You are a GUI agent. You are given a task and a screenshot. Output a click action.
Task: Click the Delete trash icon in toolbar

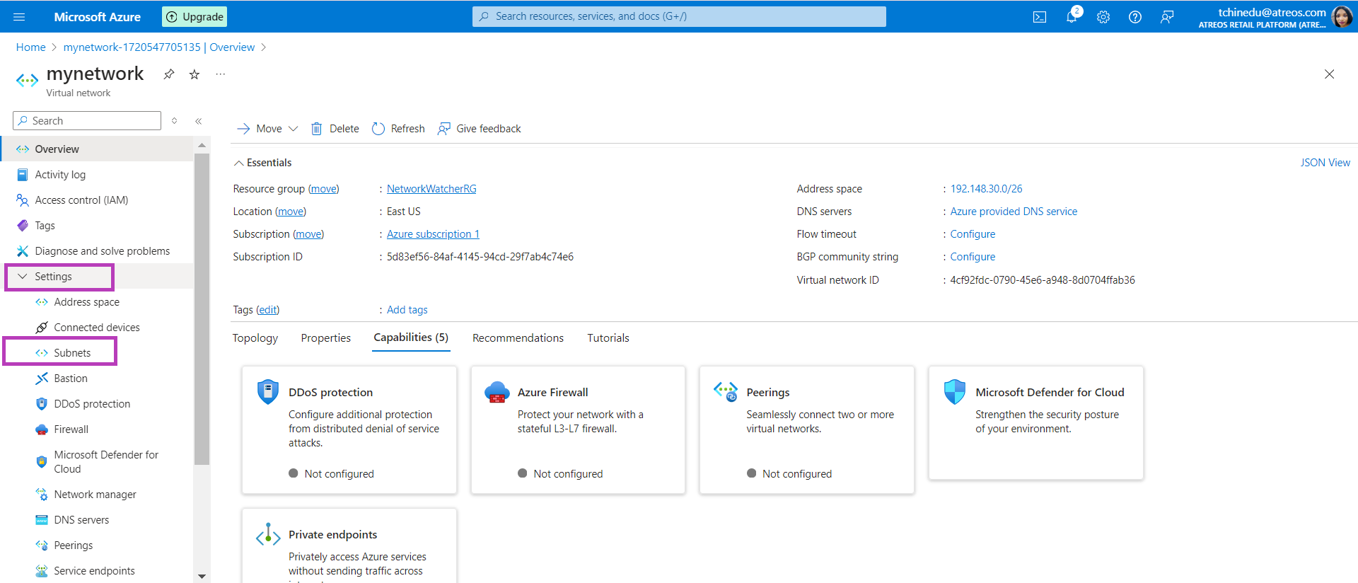317,129
